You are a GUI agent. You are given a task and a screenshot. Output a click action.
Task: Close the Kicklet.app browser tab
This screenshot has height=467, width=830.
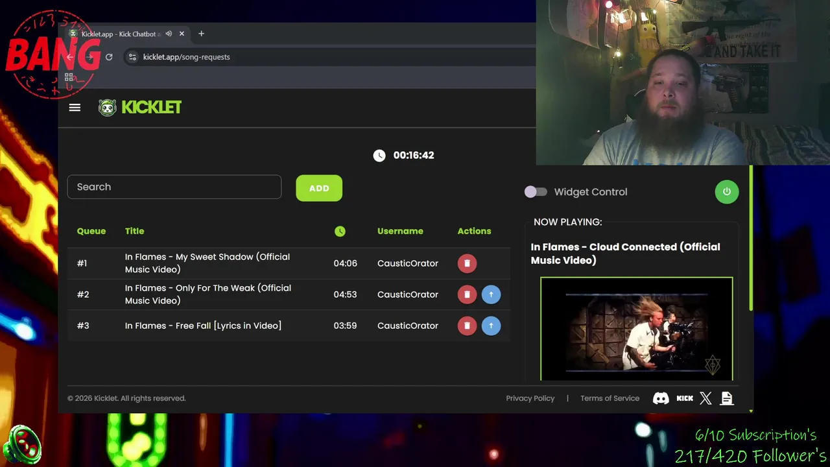[182, 34]
